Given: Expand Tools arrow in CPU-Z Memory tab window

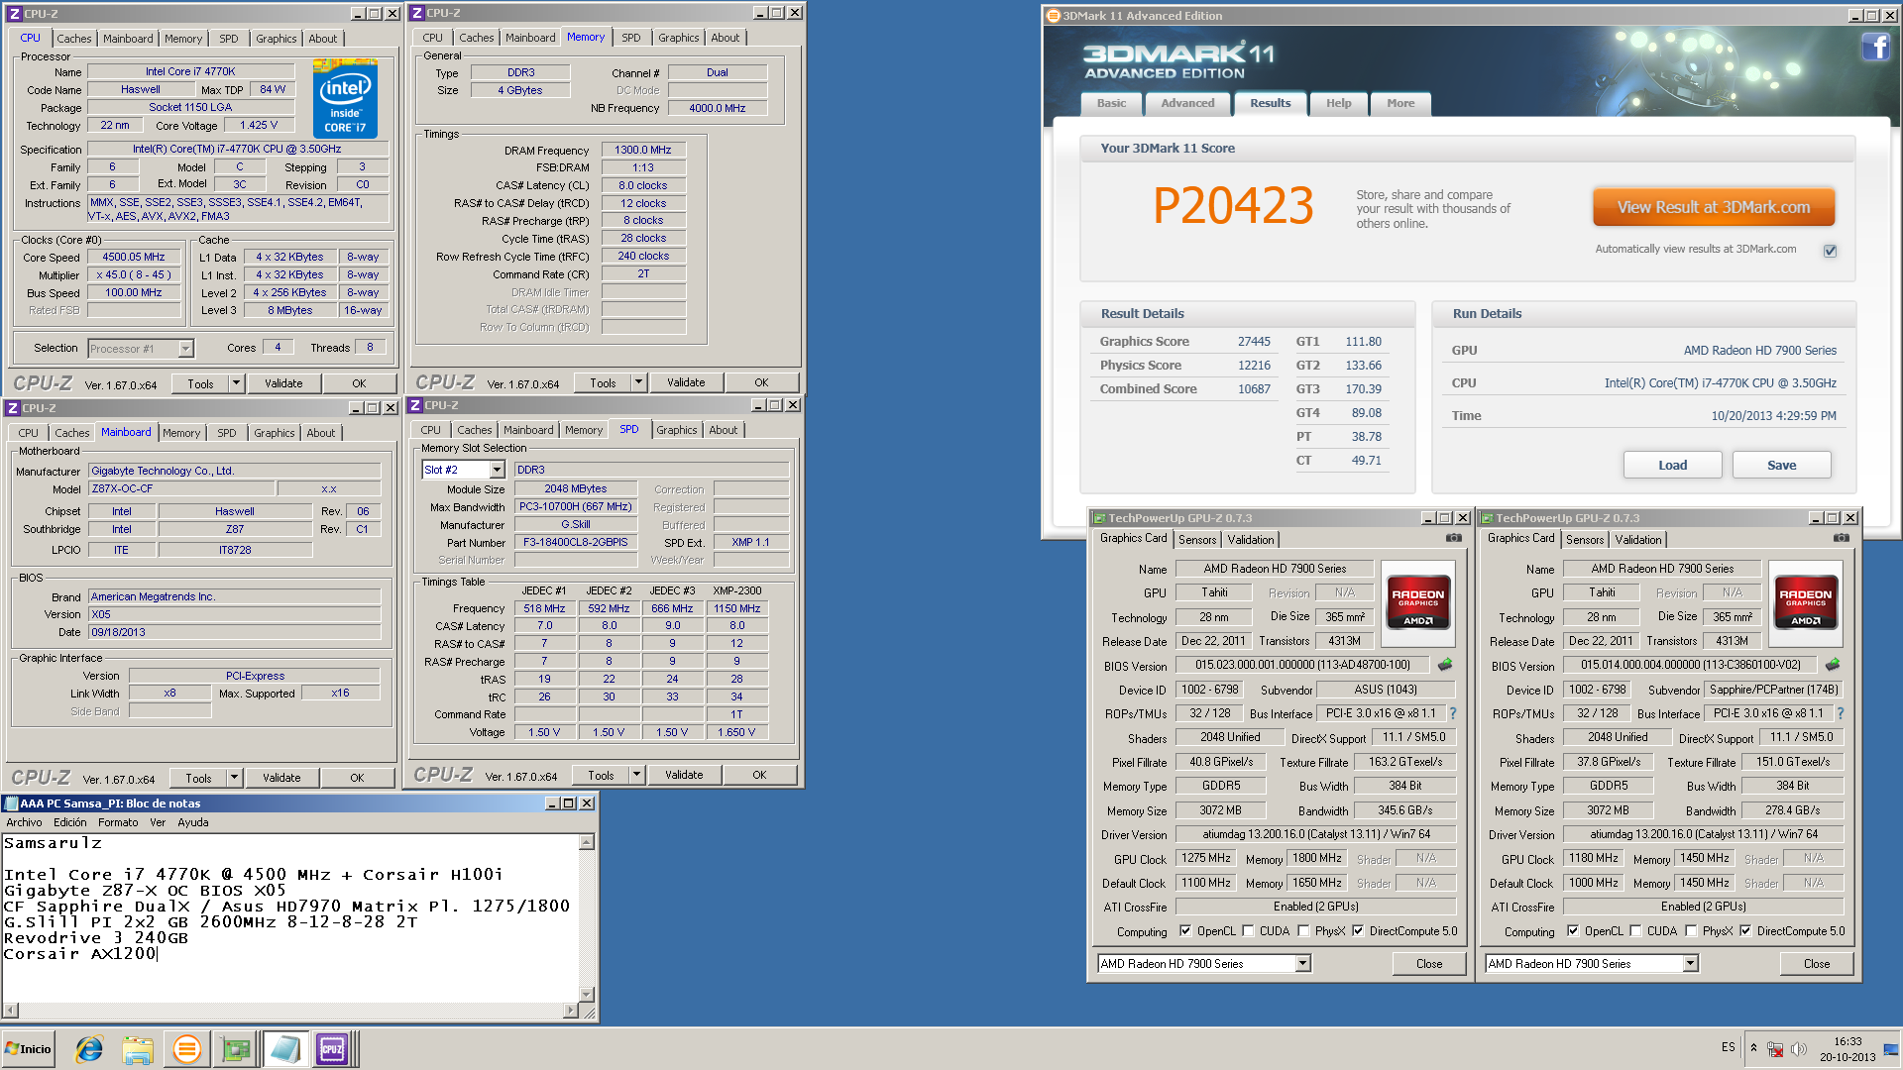Looking at the screenshot, I should pos(638,382).
